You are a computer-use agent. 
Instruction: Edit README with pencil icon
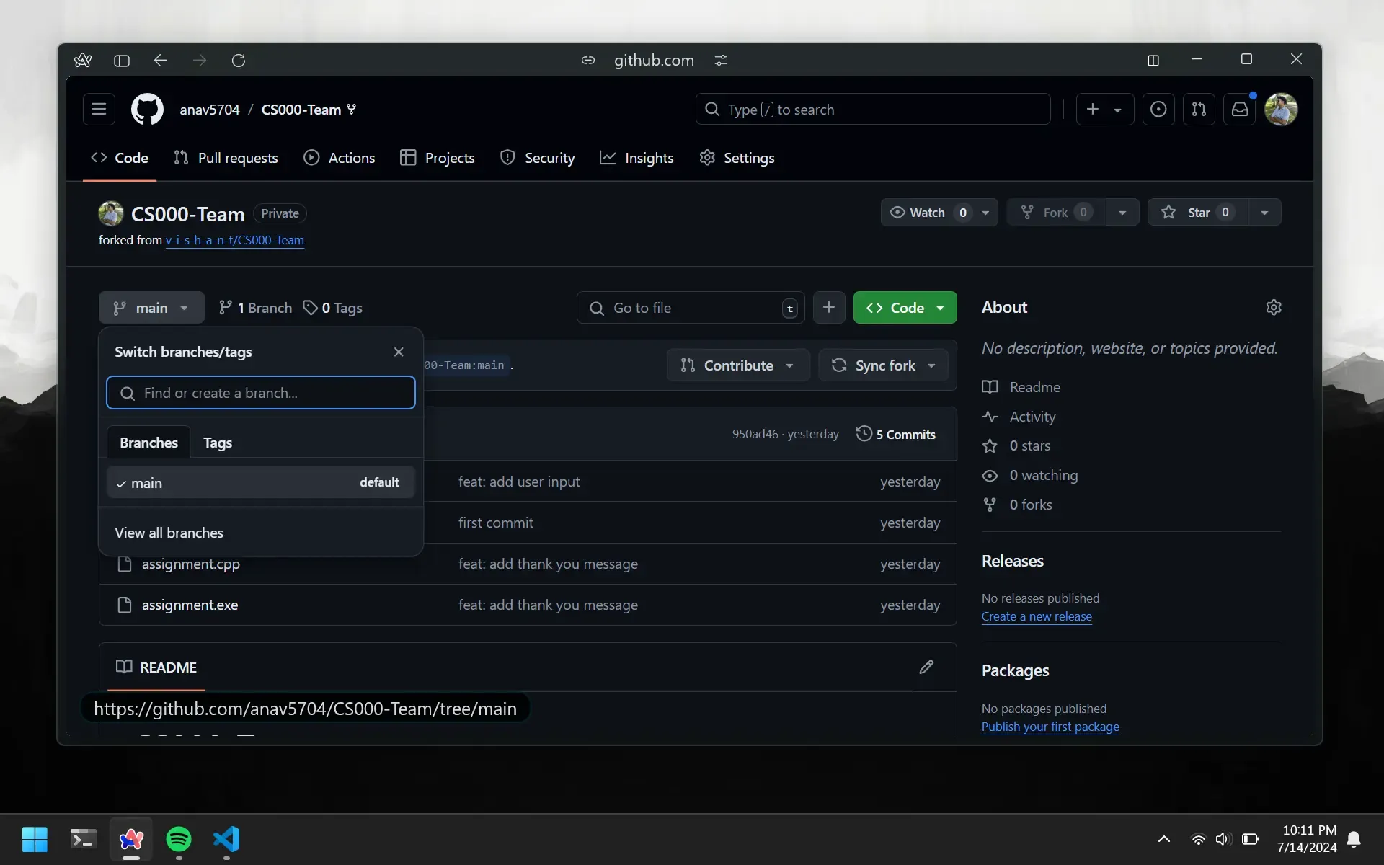point(926,667)
